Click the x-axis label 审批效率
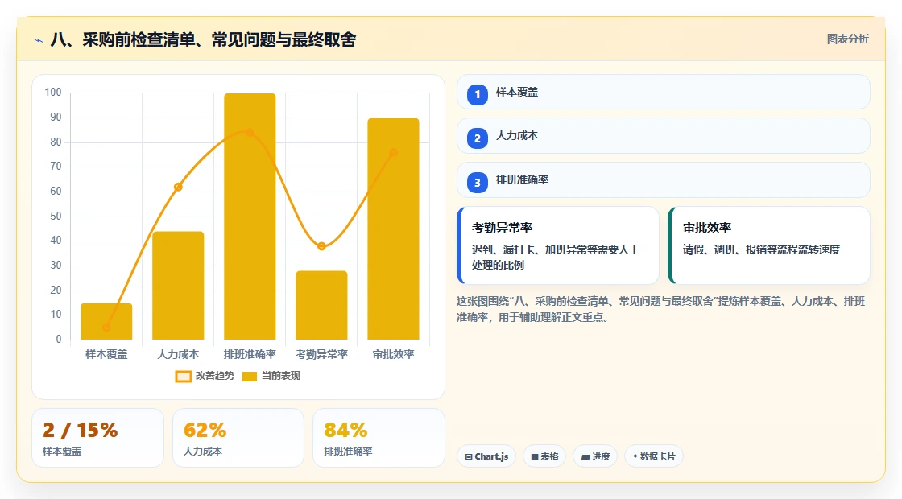This screenshot has width=902, height=499. (394, 354)
